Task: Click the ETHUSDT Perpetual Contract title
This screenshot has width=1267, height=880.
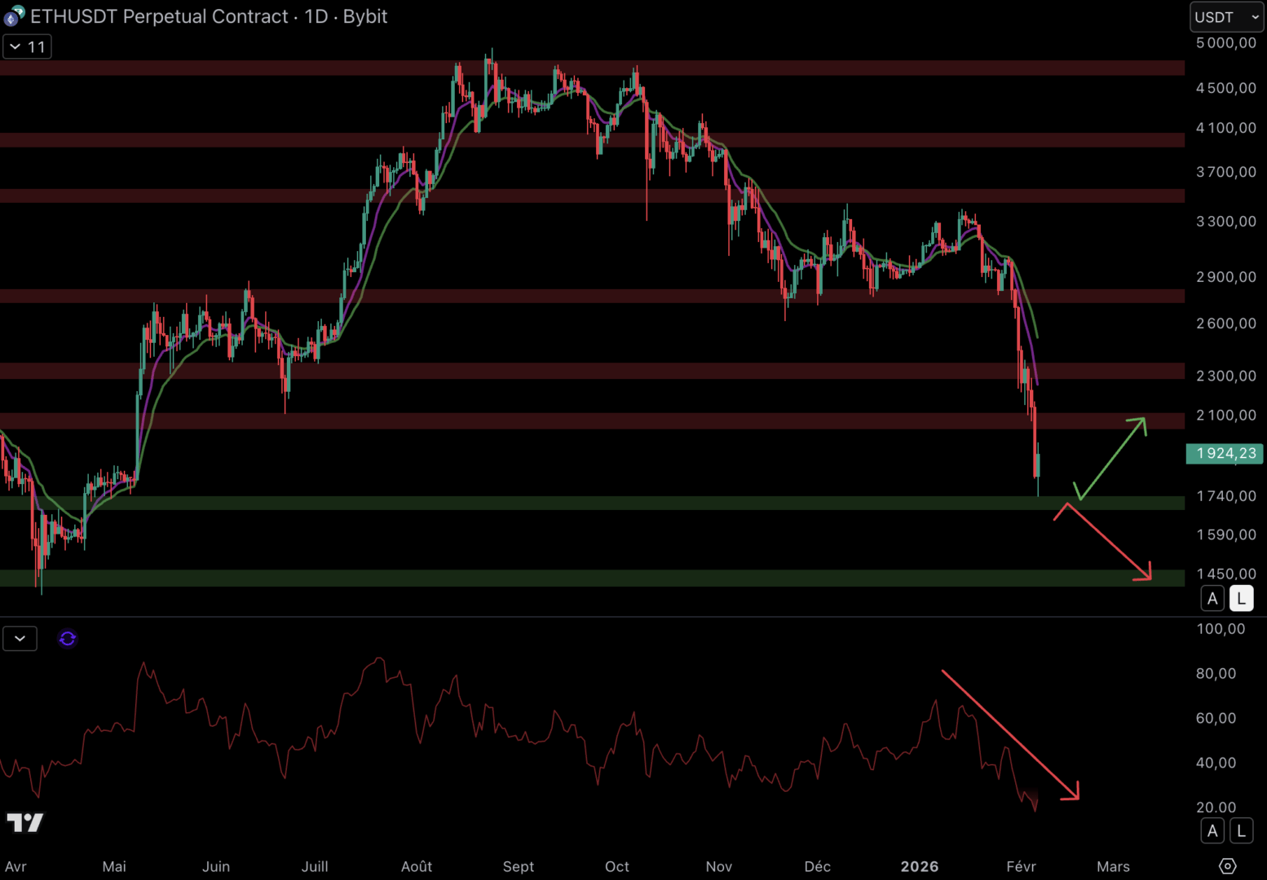Action: [159, 16]
